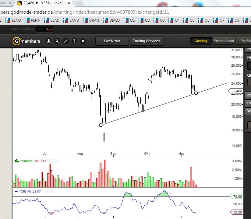The width and height of the screenshot is (251, 219).
Task: Open the PENN bookmark
Action: coord(33,20)
